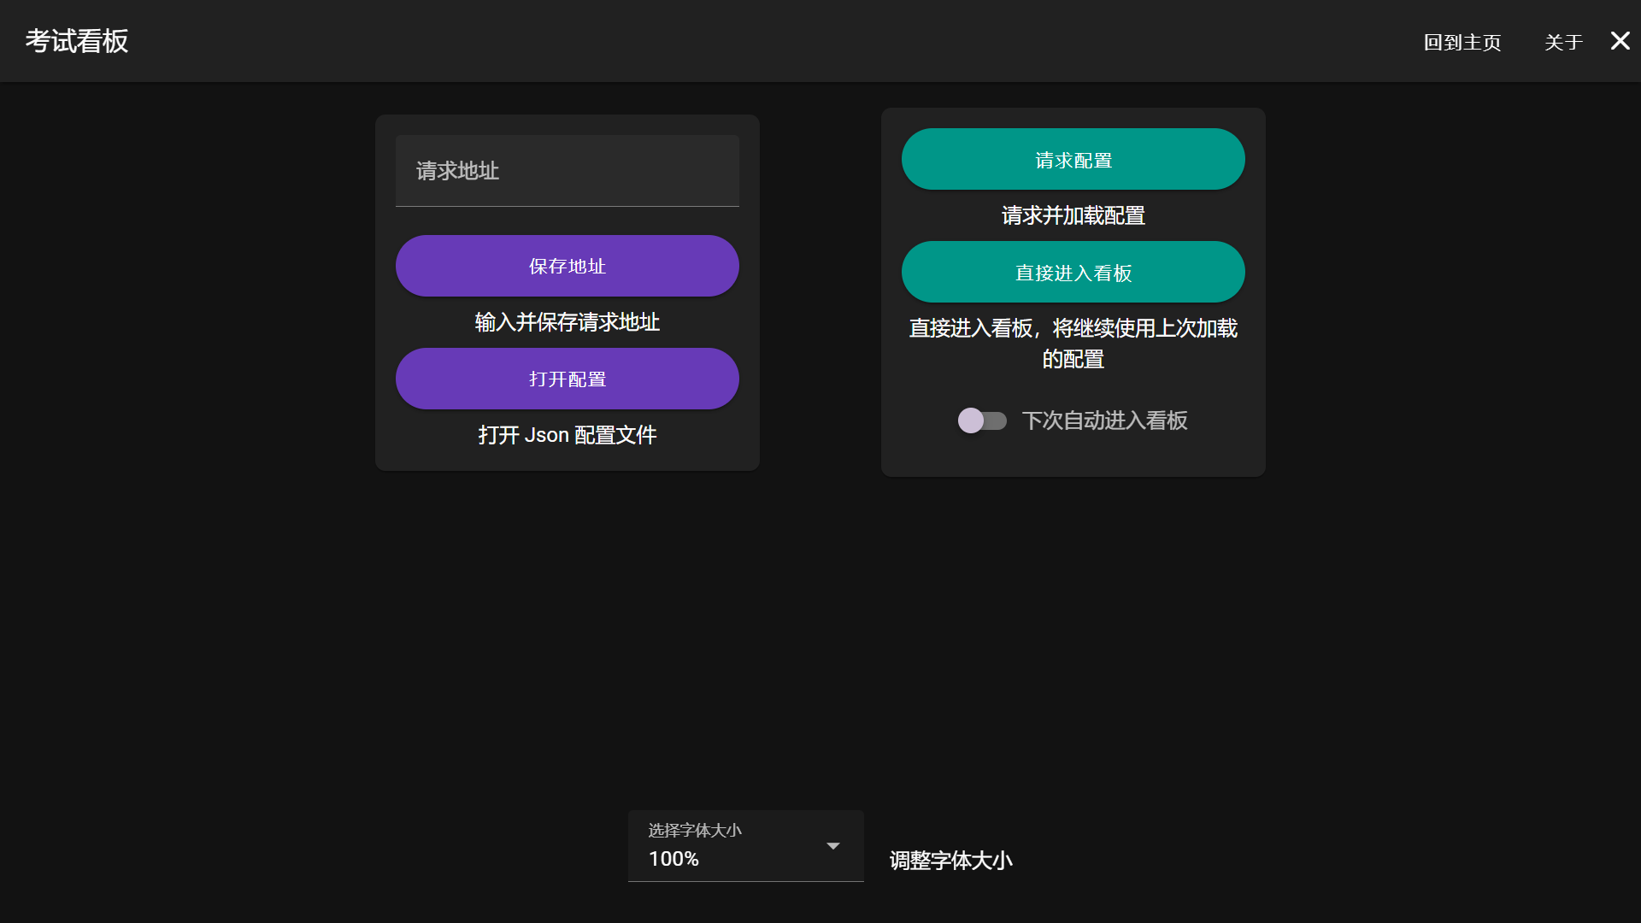The height and width of the screenshot is (923, 1641).
Task: Click the 直接进入看板 button
Action: tap(1073, 273)
